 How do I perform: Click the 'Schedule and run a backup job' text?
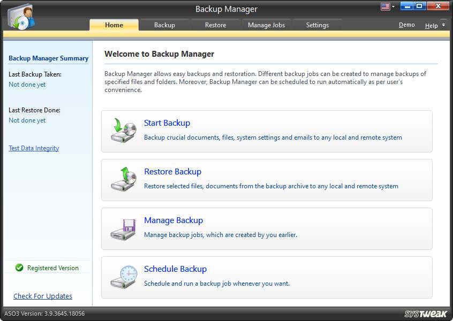click(x=217, y=284)
